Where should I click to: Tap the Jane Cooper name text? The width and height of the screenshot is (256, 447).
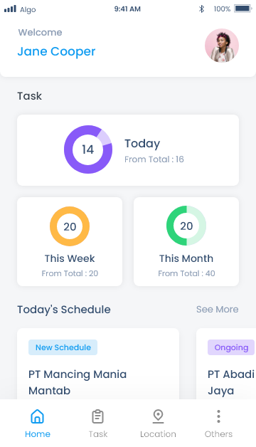pos(56,51)
